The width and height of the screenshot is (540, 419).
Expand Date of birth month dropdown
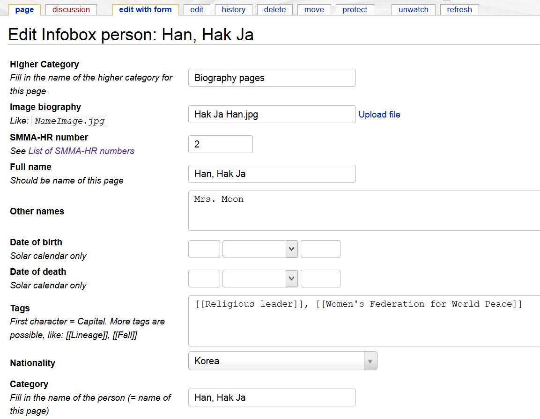pyautogui.click(x=260, y=249)
